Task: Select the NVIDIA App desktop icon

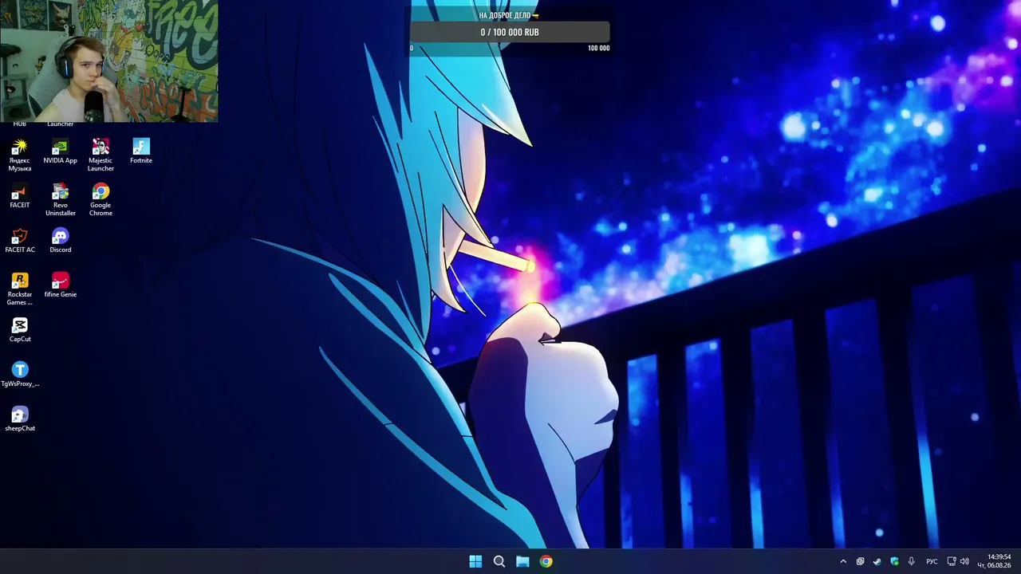Action: pyautogui.click(x=61, y=151)
